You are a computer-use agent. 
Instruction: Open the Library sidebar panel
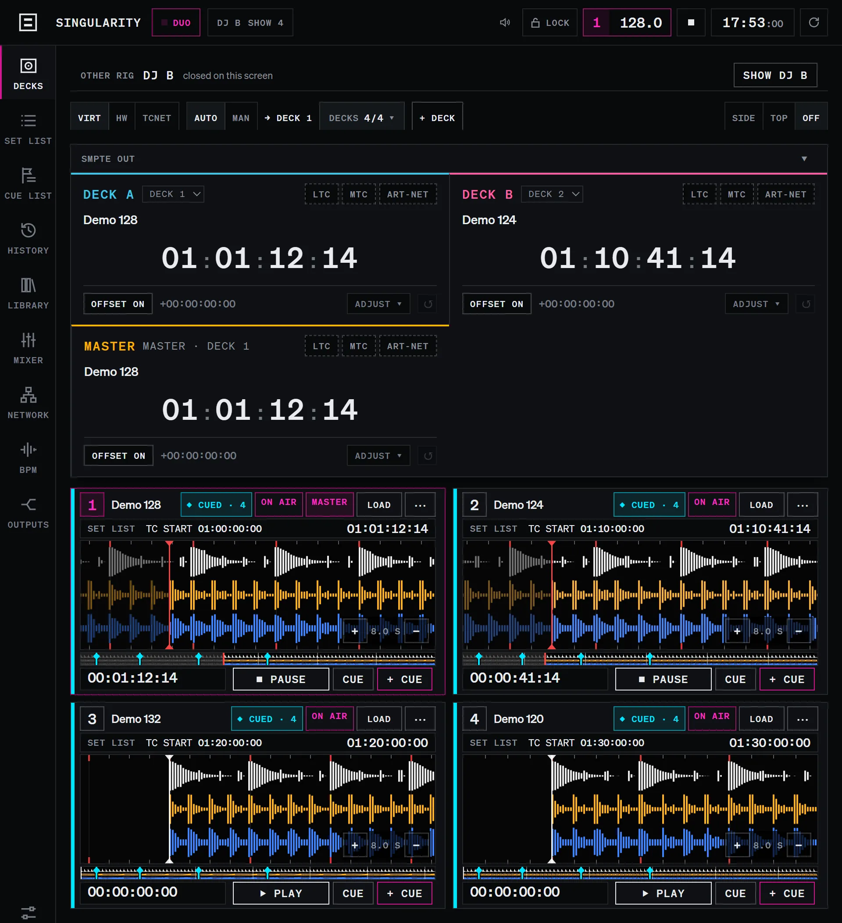pyautogui.click(x=28, y=294)
